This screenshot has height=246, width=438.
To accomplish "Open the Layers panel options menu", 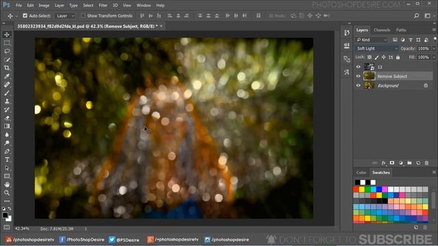I will [434, 29].
